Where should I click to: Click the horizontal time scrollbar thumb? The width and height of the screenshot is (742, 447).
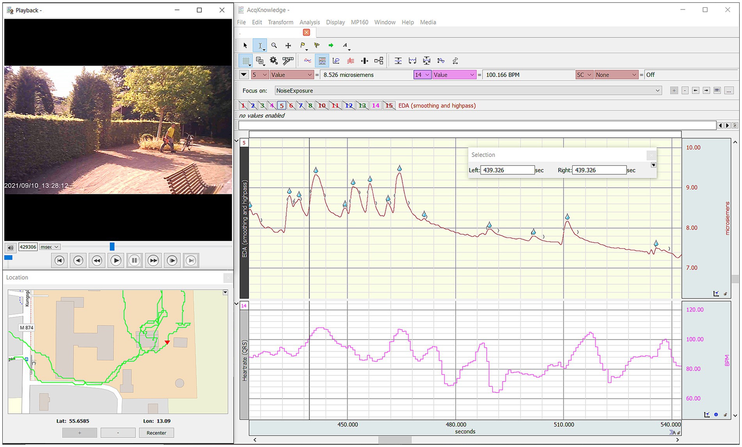(x=395, y=440)
